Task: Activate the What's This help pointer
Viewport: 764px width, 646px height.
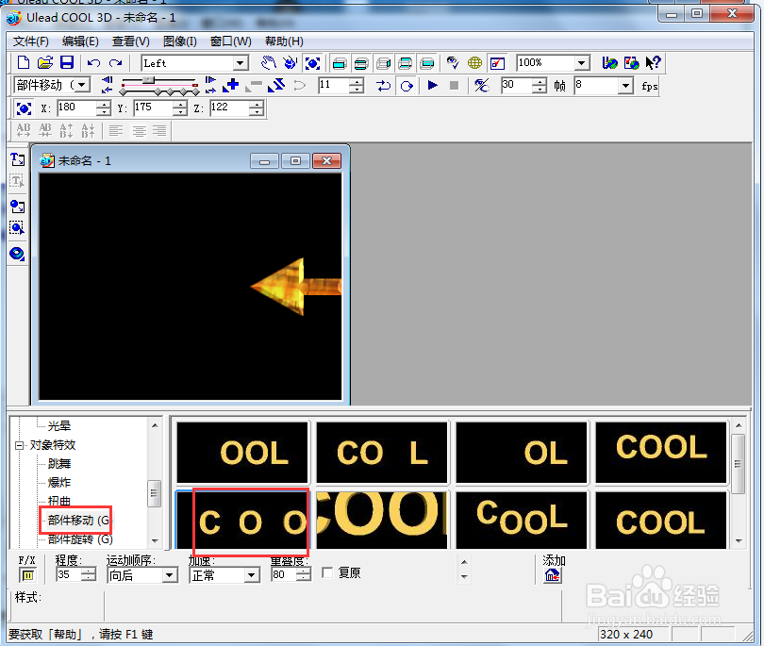Action: [x=653, y=62]
